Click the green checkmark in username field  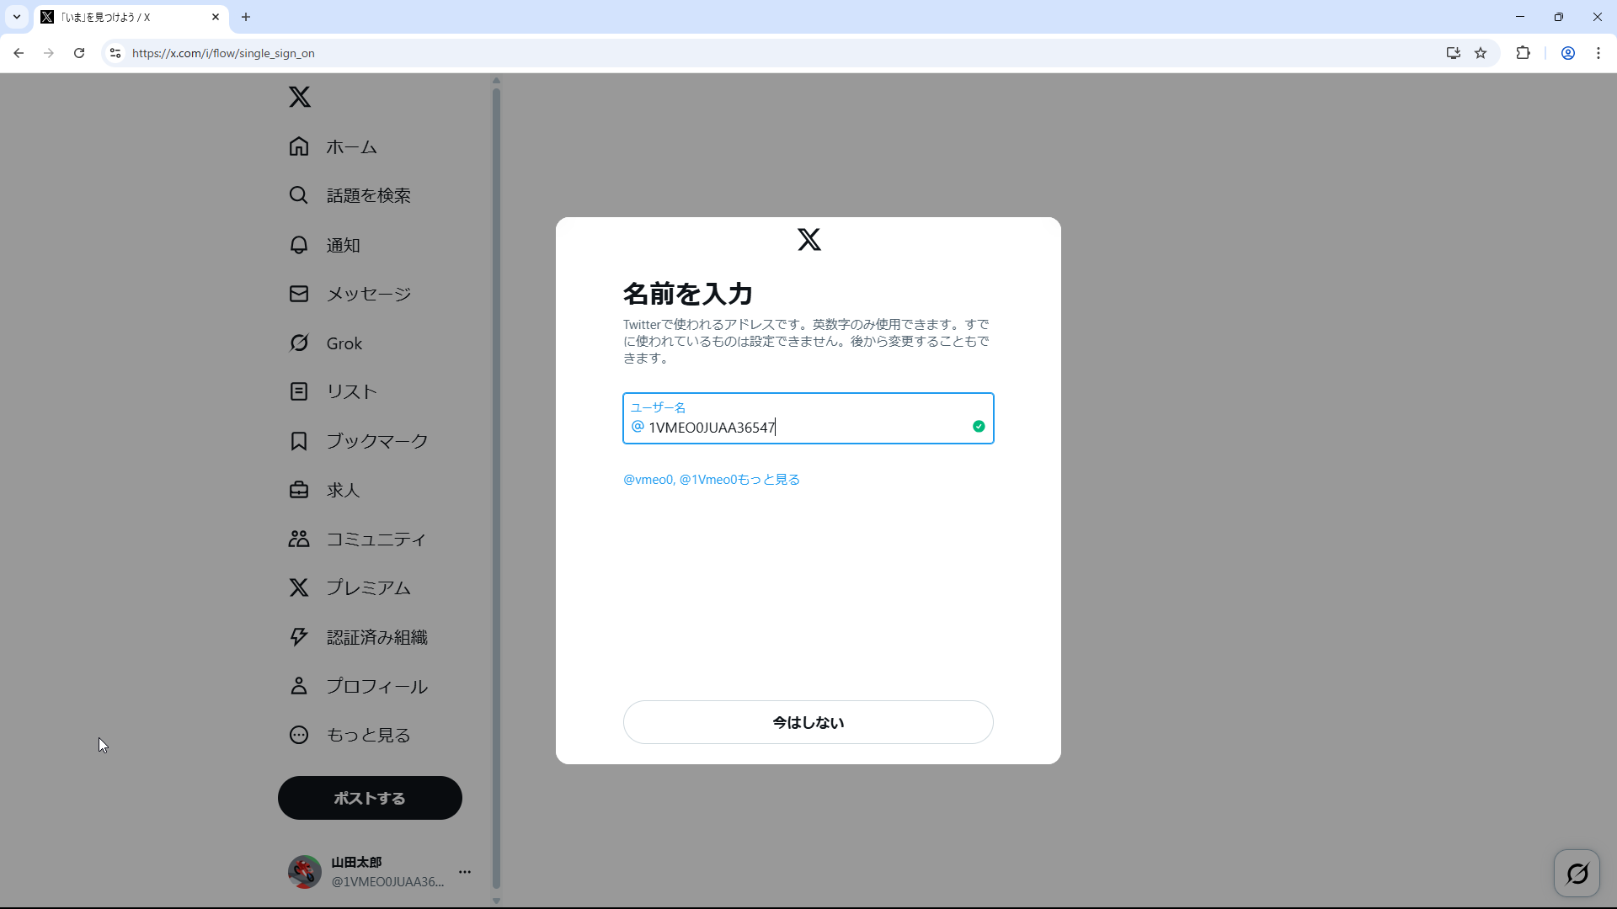pos(979,427)
